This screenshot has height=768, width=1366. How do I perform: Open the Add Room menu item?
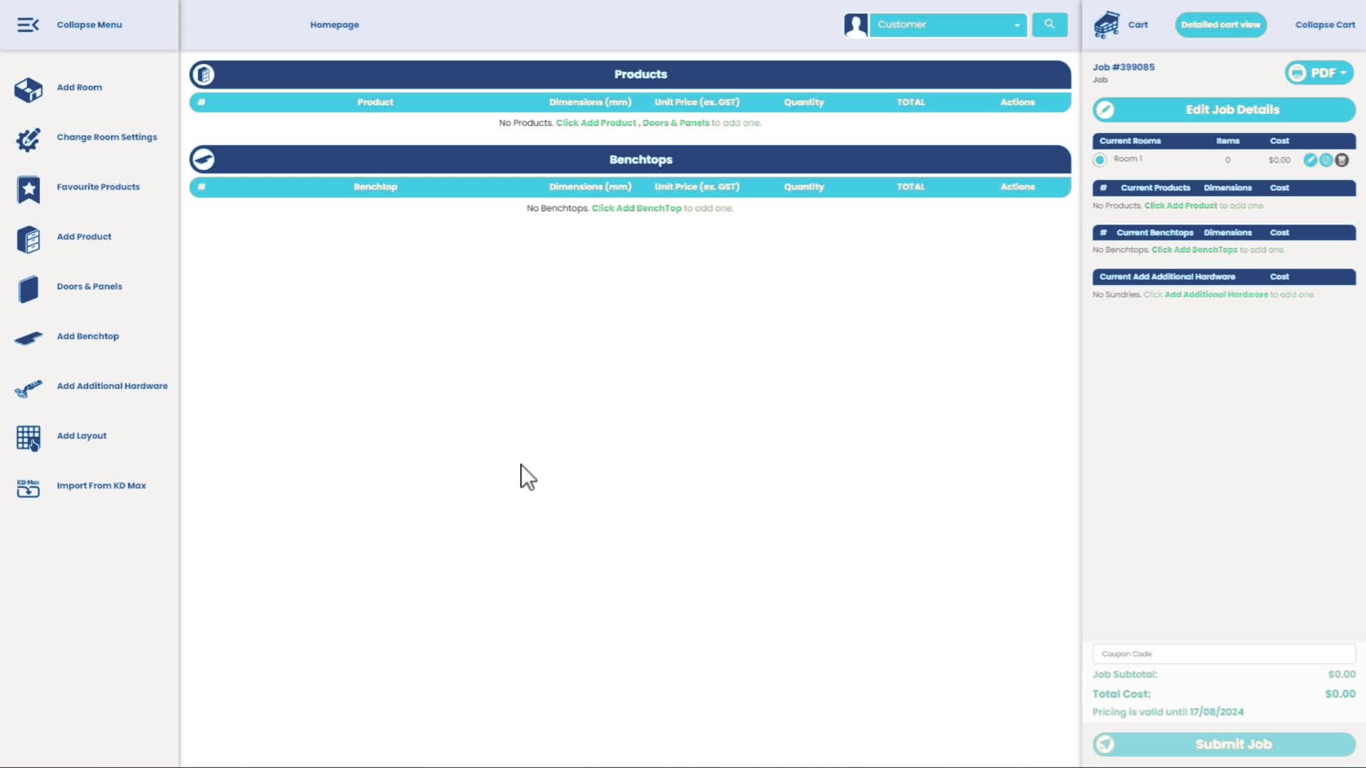tap(80, 87)
